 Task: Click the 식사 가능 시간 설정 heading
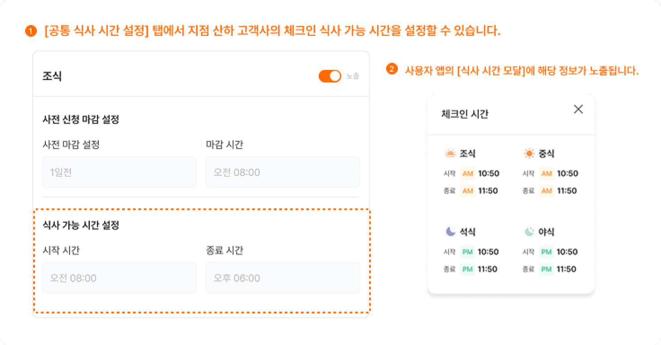click(x=81, y=226)
